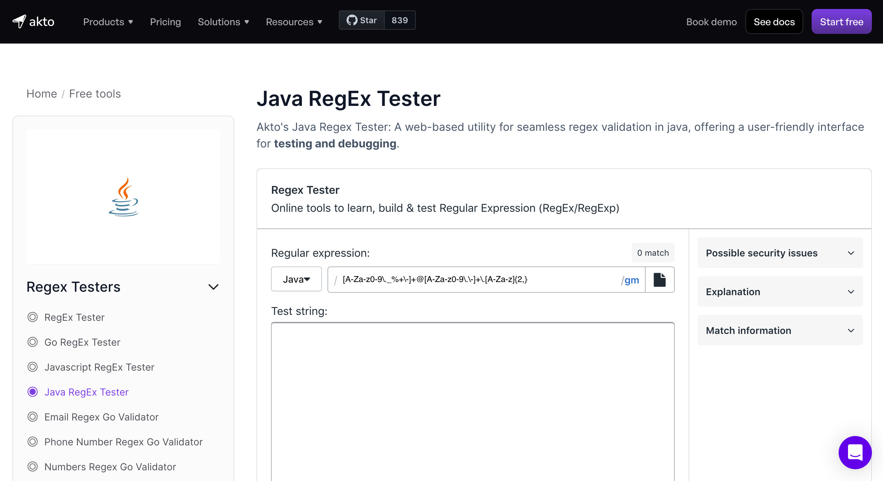Open the Java language dropdown
This screenshot has height=481, width=883.
pos(296,279)
